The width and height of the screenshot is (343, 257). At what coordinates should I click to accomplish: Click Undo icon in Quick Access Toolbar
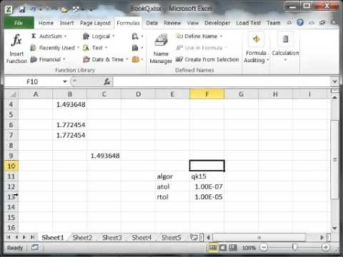tap(33, 9)
